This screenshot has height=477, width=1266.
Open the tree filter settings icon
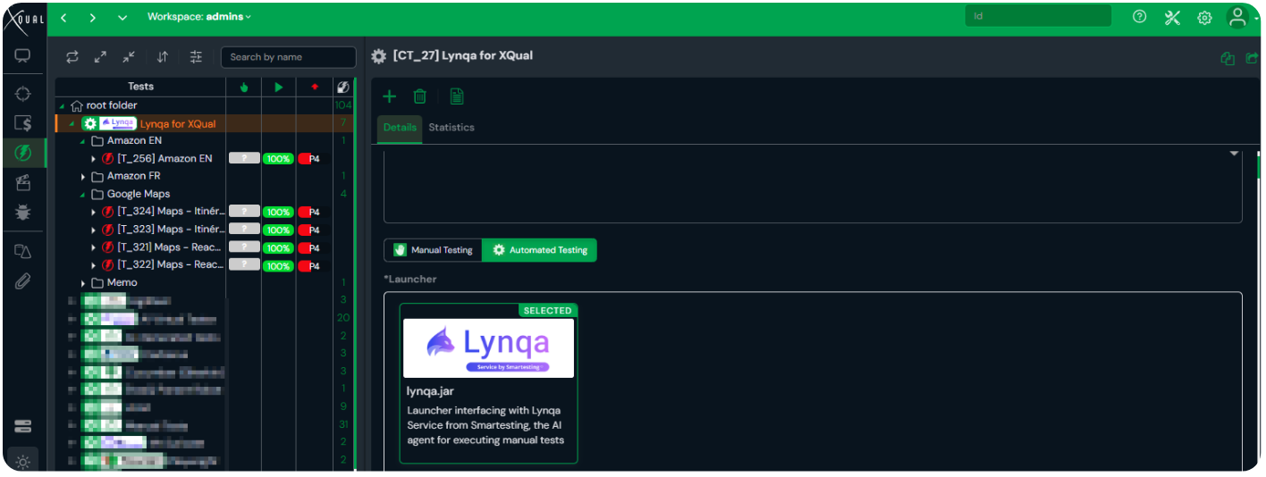click(196, 57)
